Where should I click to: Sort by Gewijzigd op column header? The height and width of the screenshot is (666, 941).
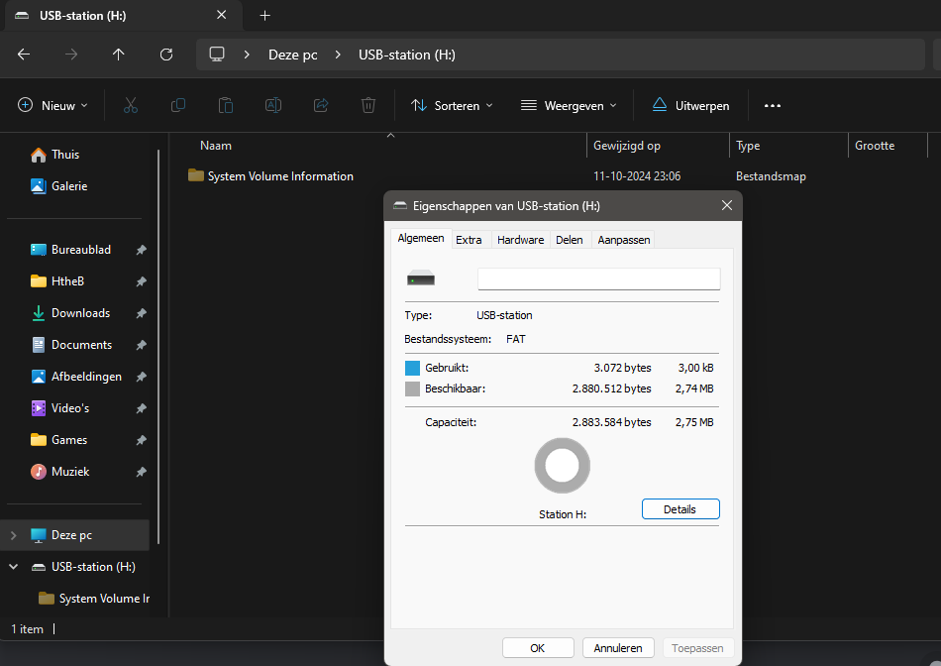pos(627,146)
